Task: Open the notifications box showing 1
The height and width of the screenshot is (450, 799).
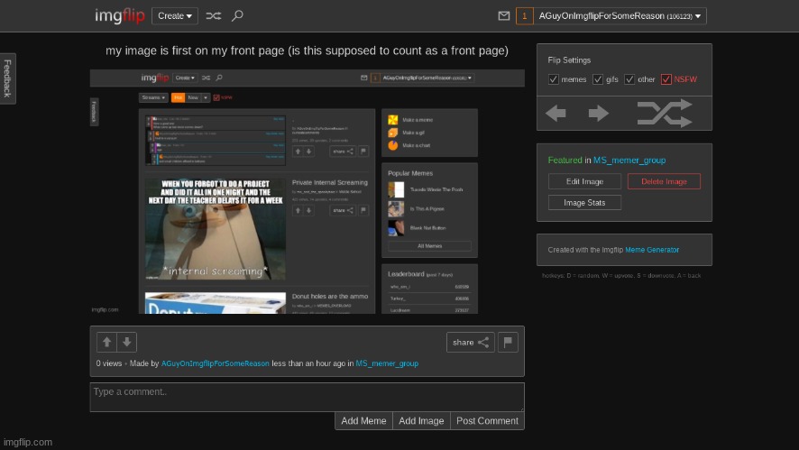Action: tap(524, 16)
